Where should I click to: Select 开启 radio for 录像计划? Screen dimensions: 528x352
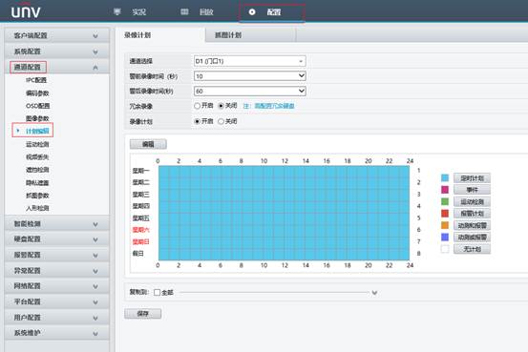(198, 121)
